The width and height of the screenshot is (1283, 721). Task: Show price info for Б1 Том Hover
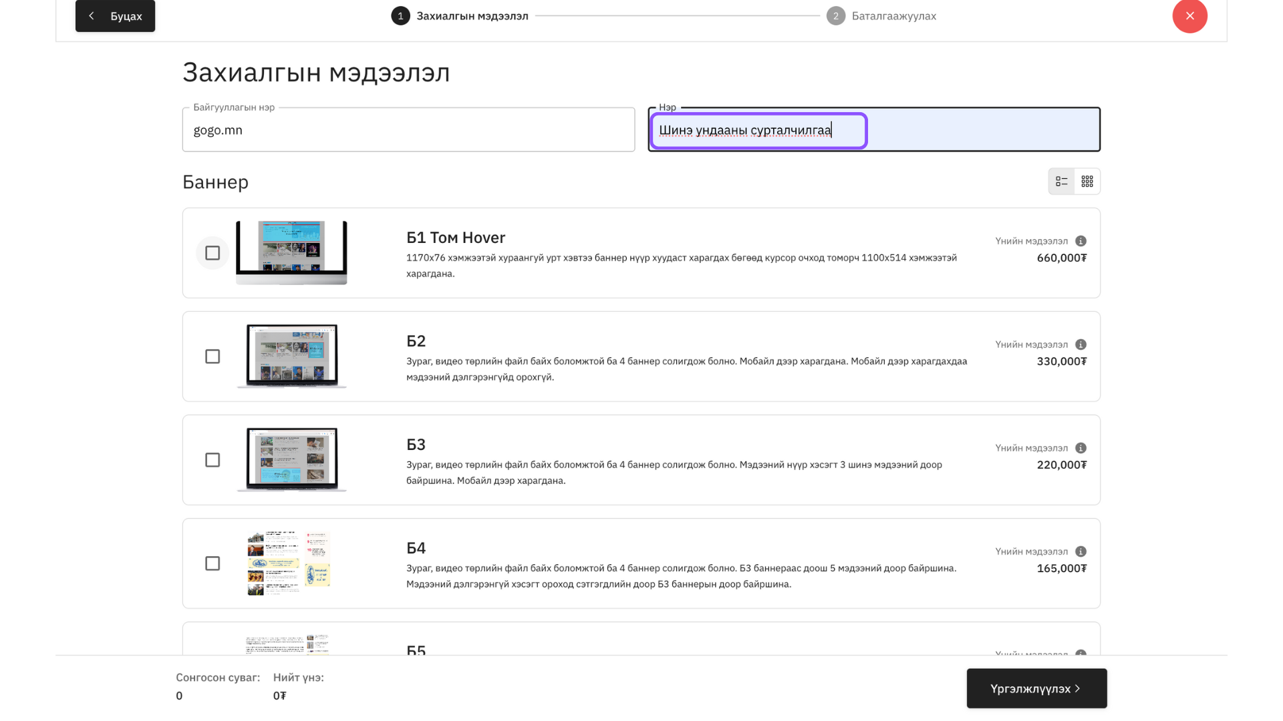[x=1081, y=241]
